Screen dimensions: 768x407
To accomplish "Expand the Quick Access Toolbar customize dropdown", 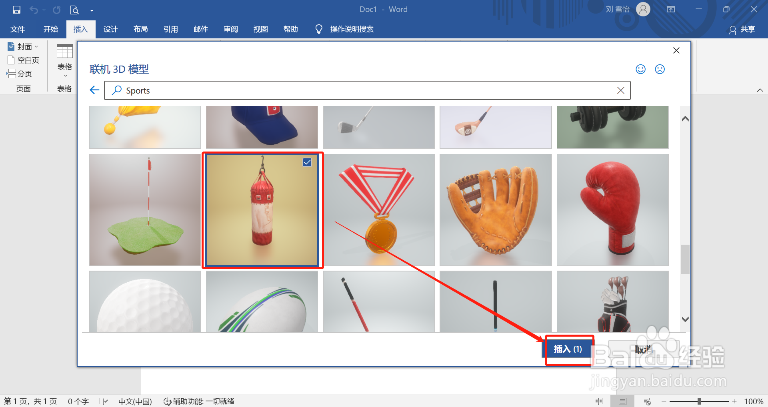I will pos(92,10).
